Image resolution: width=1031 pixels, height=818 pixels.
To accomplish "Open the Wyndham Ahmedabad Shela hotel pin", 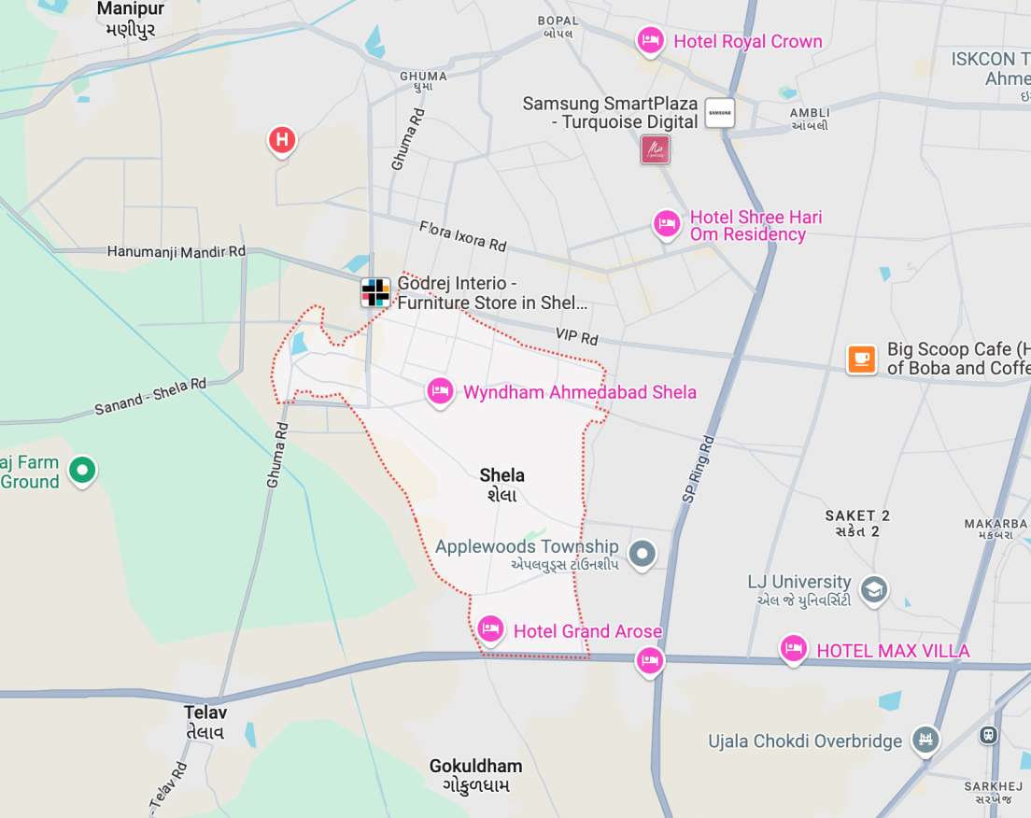I will 441,392.
